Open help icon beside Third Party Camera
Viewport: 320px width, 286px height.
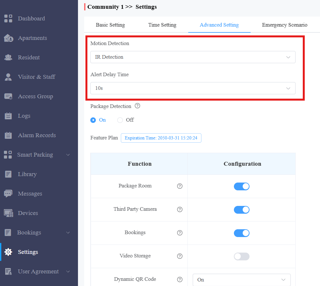(180, 209)
